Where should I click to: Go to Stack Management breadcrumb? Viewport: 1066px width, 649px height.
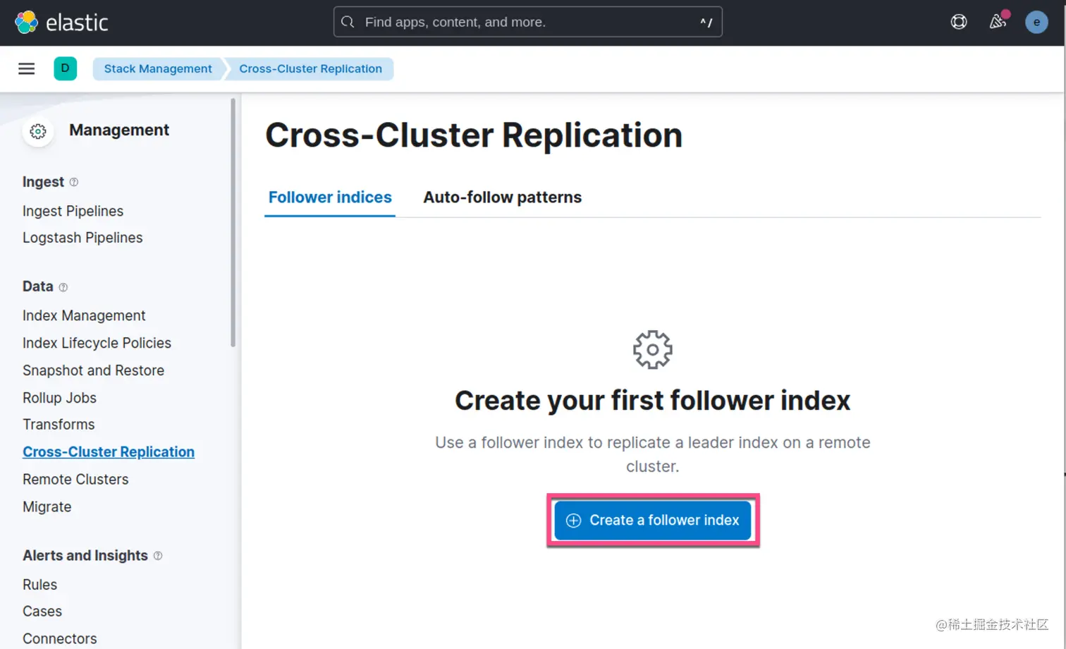point(158,68)
